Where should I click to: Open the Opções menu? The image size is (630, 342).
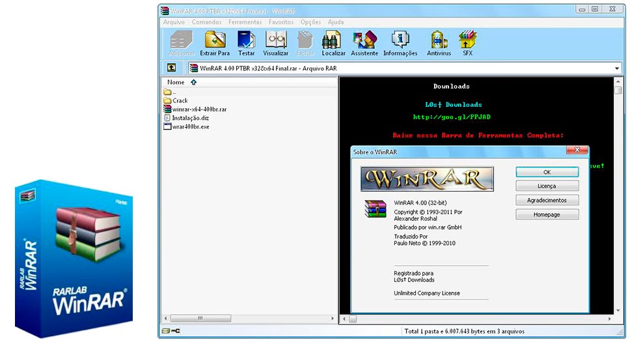tap(310, 22)
